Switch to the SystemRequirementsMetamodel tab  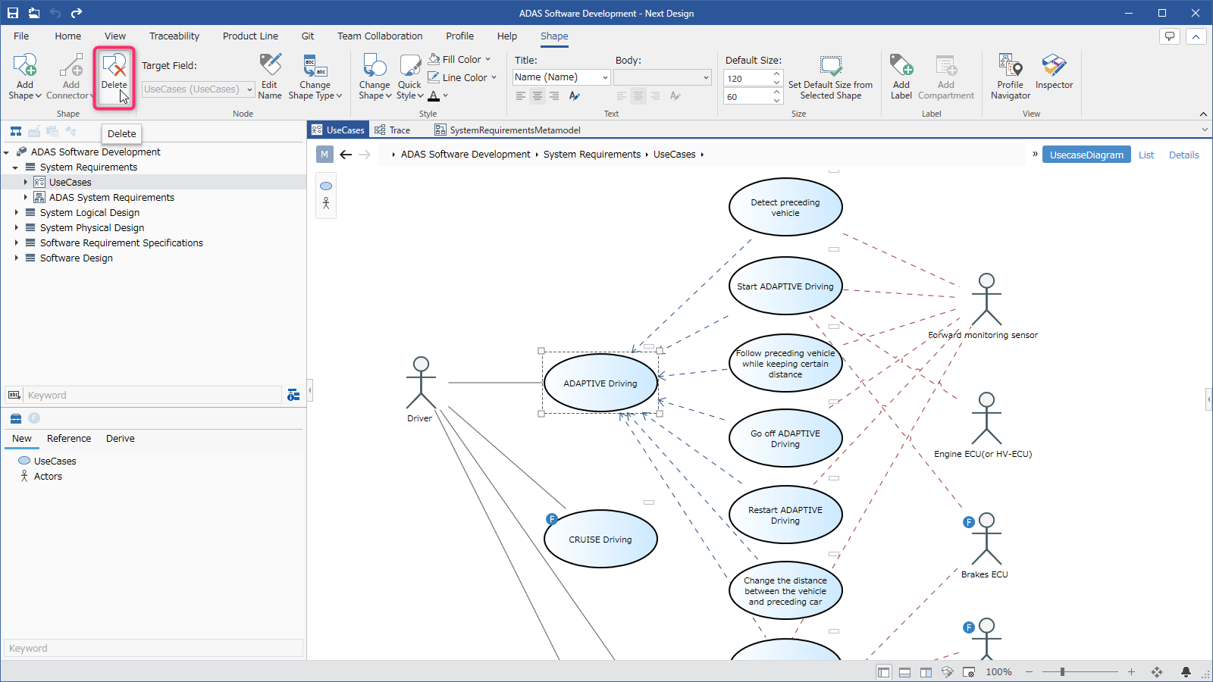pos(507,130)
